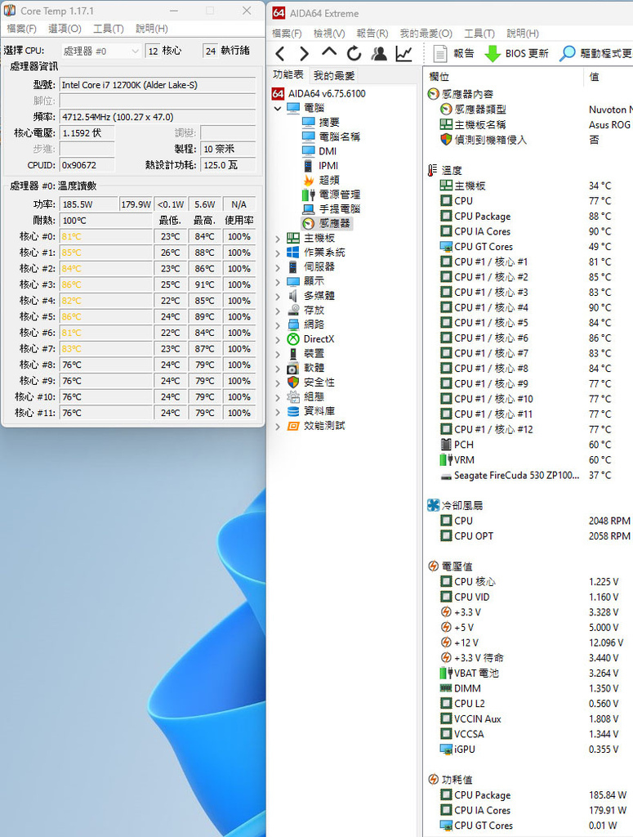Switch to the 功能表 tab
The image size is (633, 837).
tap(288, 74)
